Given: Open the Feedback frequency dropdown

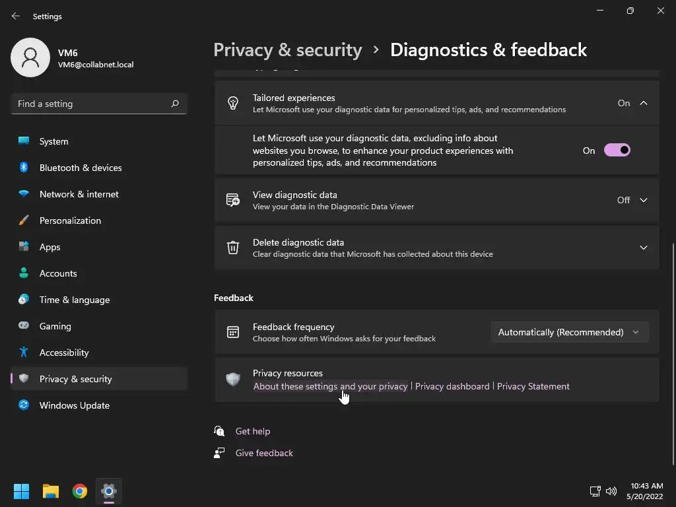Looking at the screenshot, I should click(569, 332).
